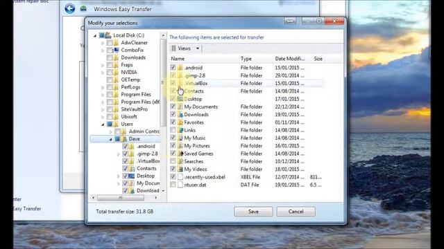
Task: Collapse the Local Disk (C:) node
Action: pyautogui.click(x=95, y=35)
